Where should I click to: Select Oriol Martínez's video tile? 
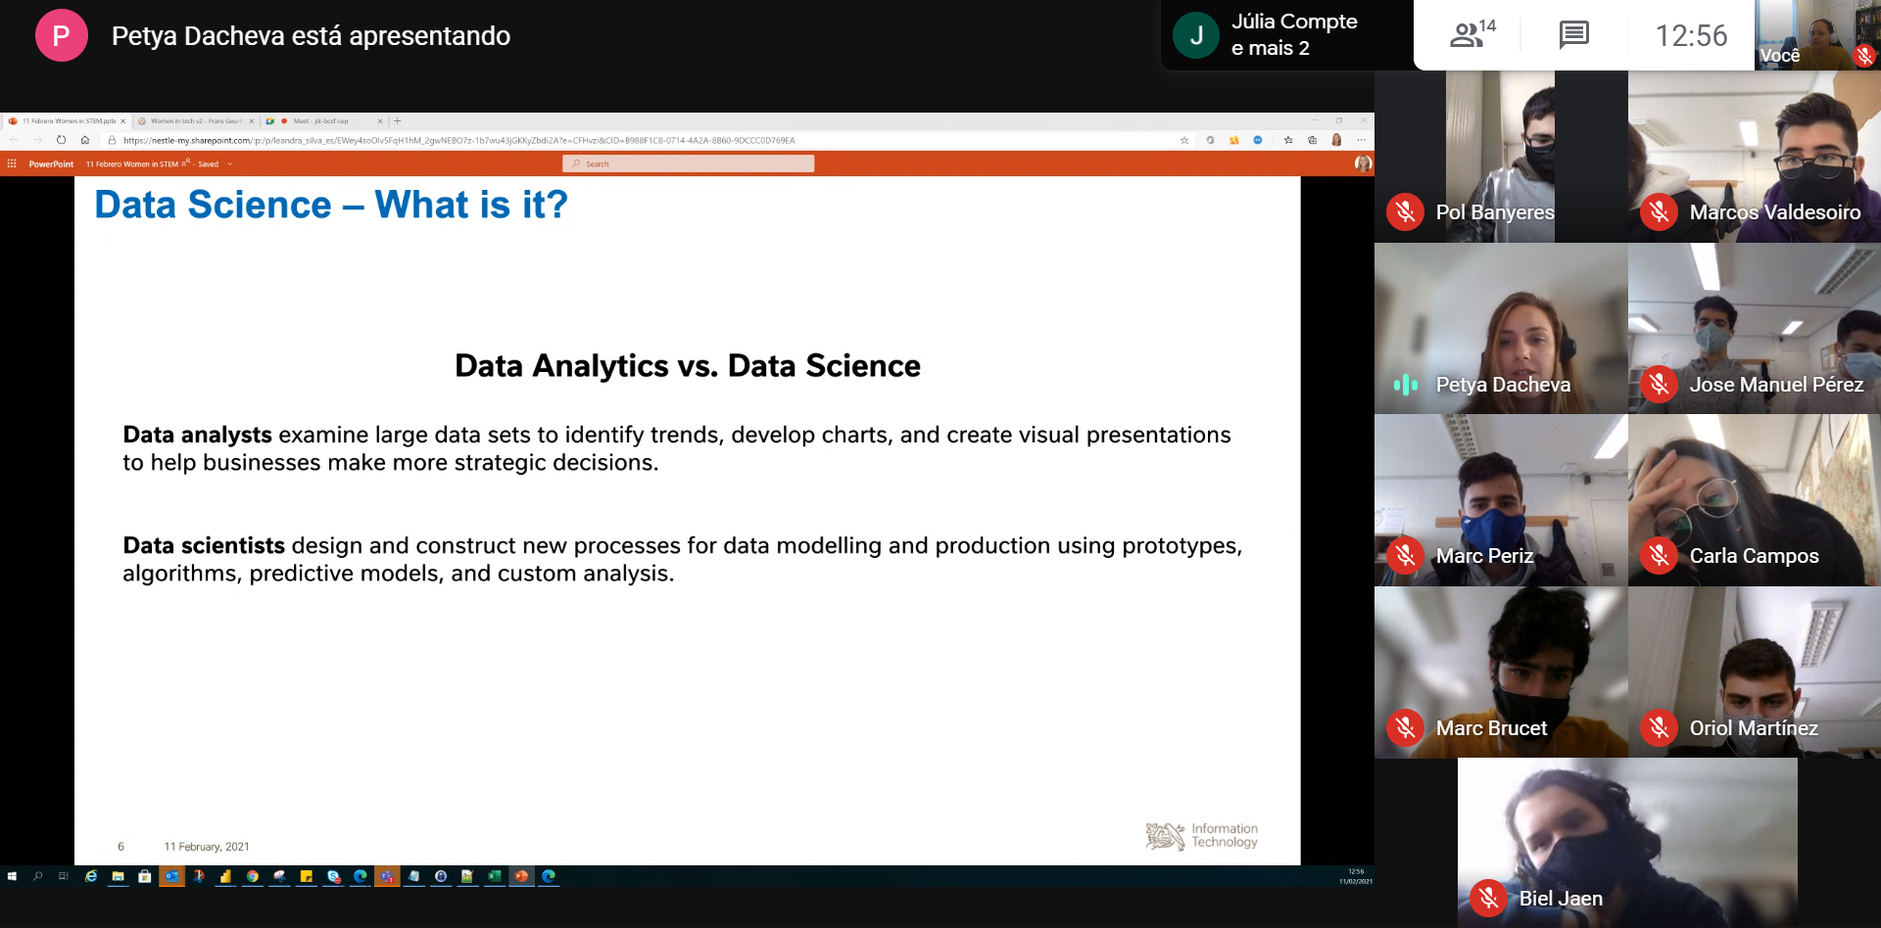coord(1754,672)
